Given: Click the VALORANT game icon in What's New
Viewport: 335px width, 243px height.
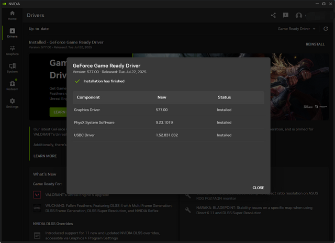Looking at the screenshot, I should [x=37, y=195].
